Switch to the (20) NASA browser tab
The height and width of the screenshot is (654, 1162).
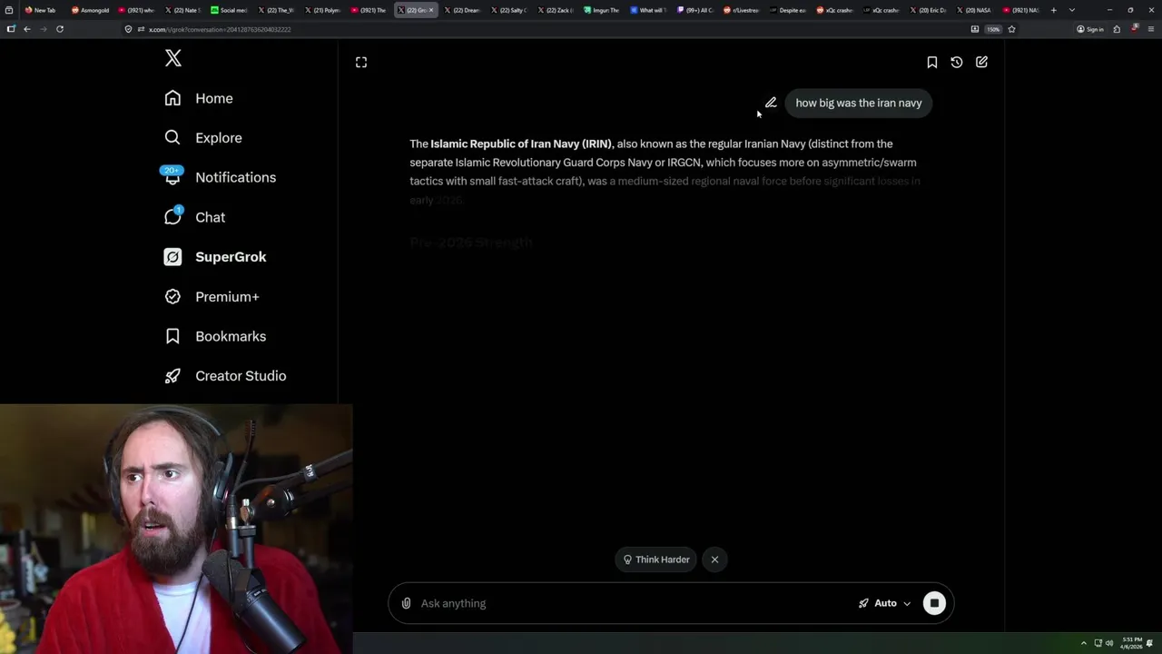coord(976,10)
